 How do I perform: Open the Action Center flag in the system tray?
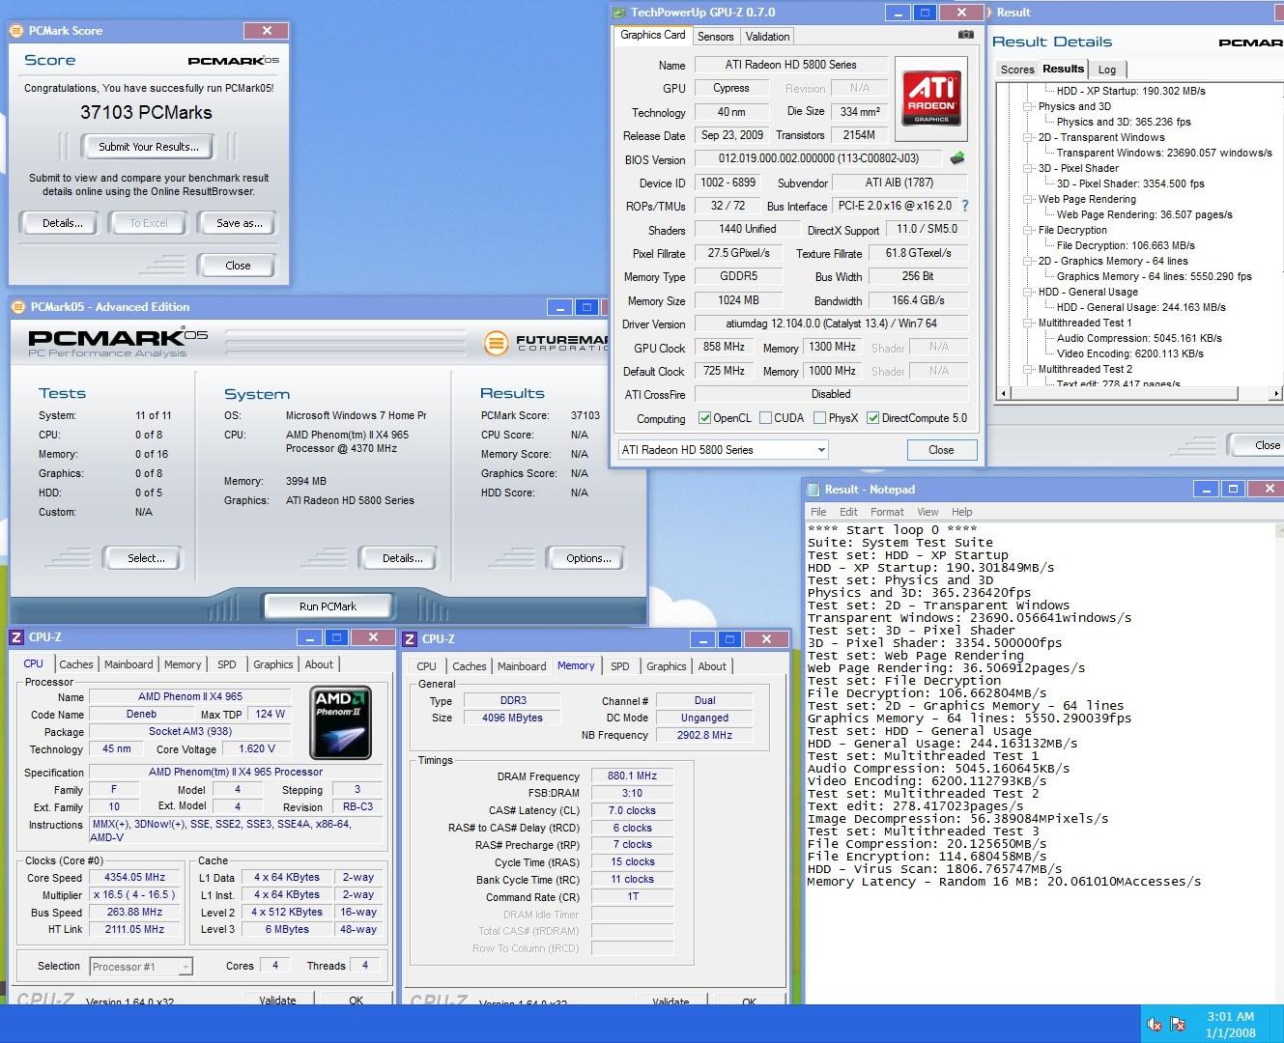(x=1178, y=1024)
